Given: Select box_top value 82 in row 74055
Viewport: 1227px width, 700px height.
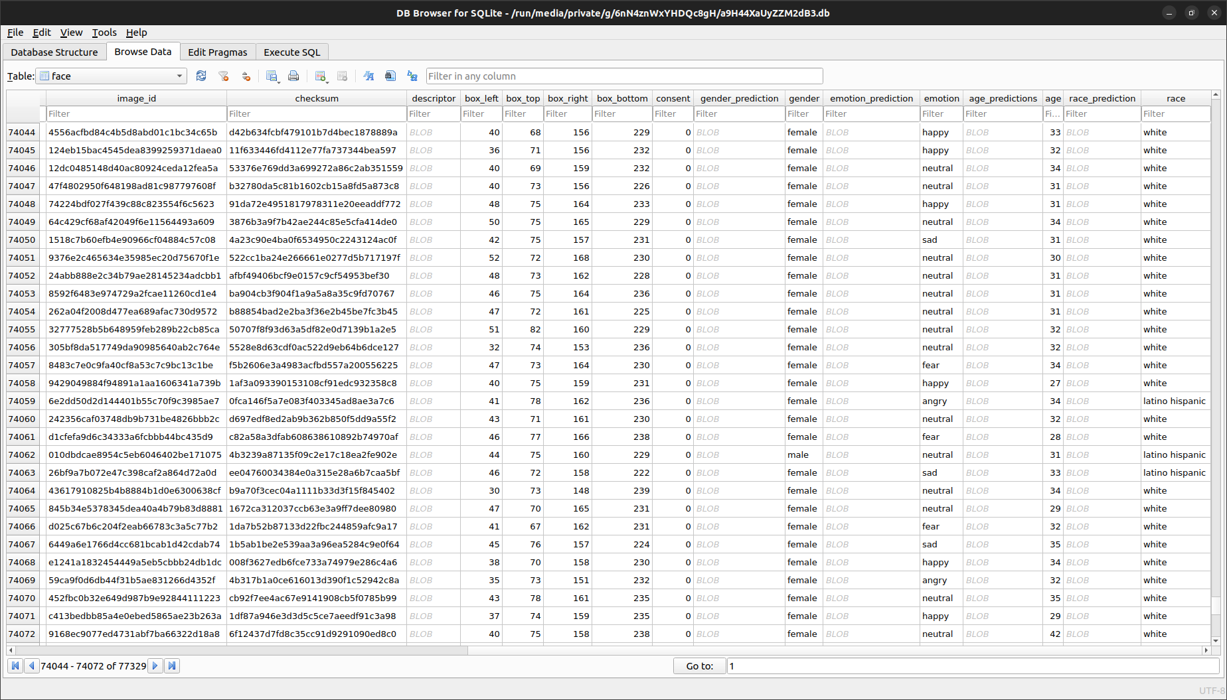Looking at the screenshot, I should [523, 330].
